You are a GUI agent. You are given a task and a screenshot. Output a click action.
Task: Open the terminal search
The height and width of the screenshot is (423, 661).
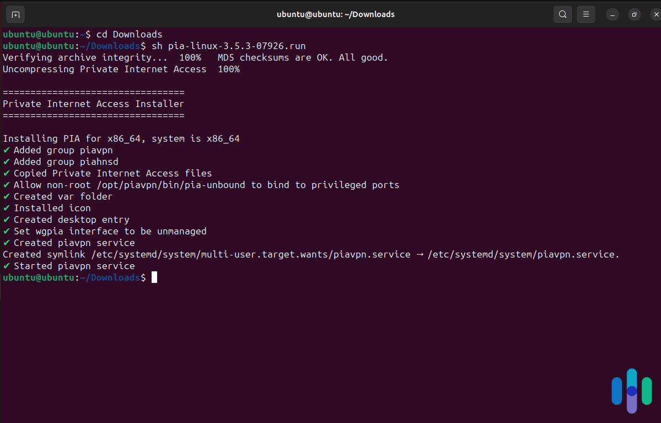point(562,14)
